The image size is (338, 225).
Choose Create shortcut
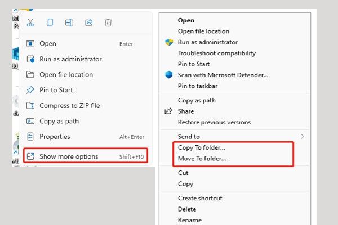[200, 198]
